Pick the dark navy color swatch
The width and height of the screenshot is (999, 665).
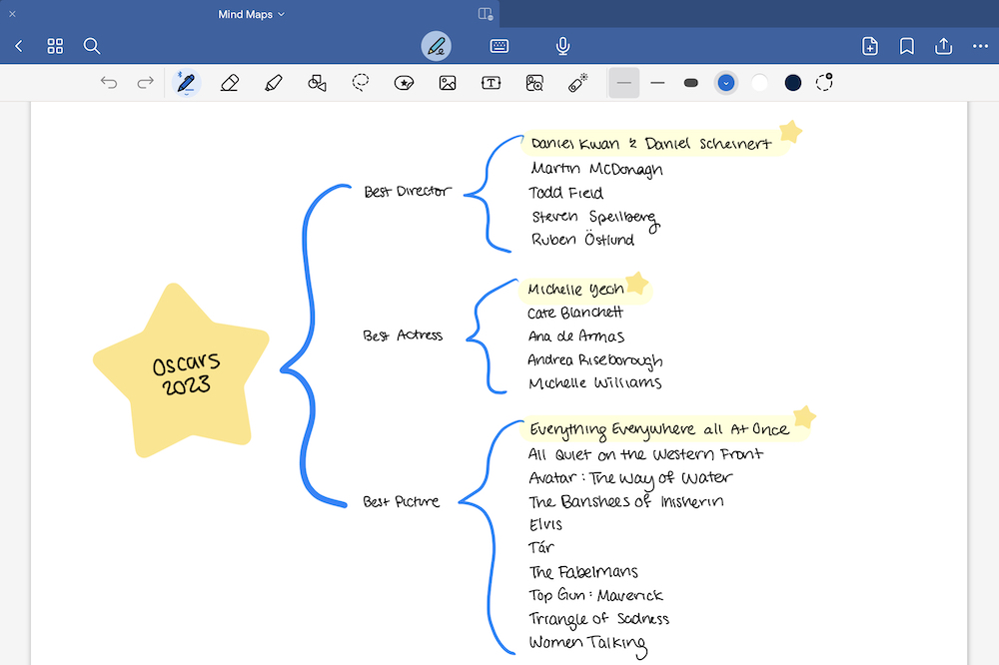(792, 83)
